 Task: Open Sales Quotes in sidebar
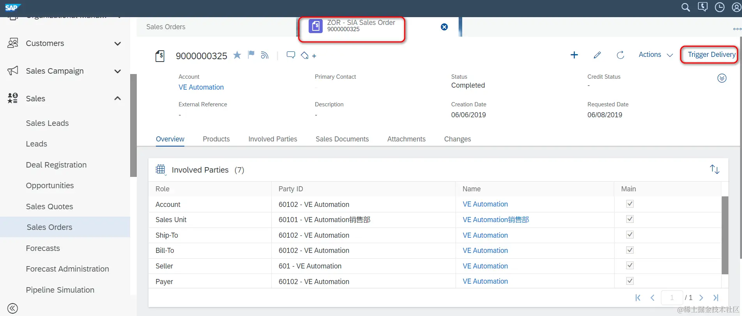pos(49,207)
